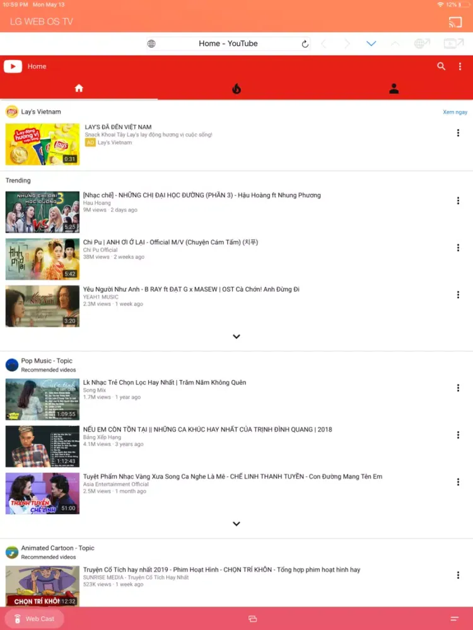Tap the Wi-Fi status icon
The height and width of the screenshot is (630, 473).
click(x=440, y=4)
